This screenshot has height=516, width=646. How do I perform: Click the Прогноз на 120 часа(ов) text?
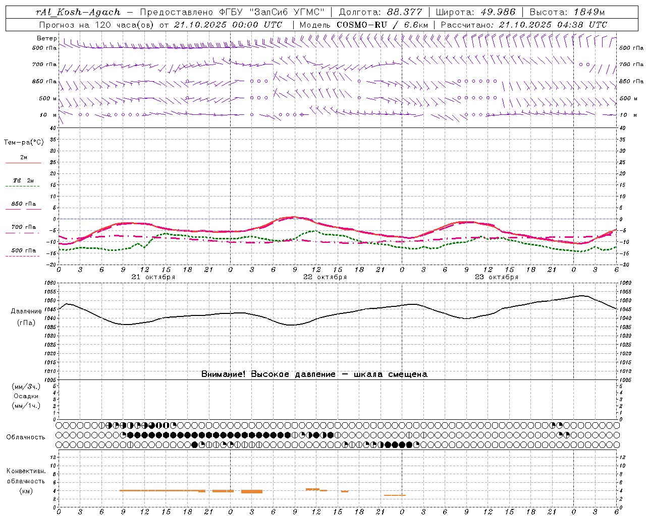coord(97,25)
